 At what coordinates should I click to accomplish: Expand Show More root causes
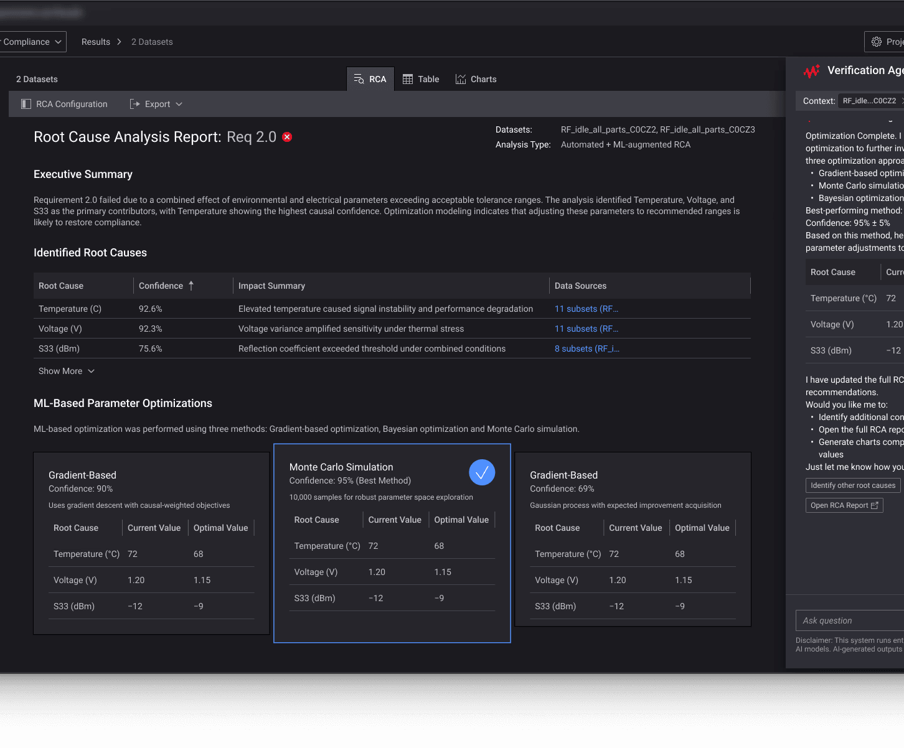coord(67,371)
